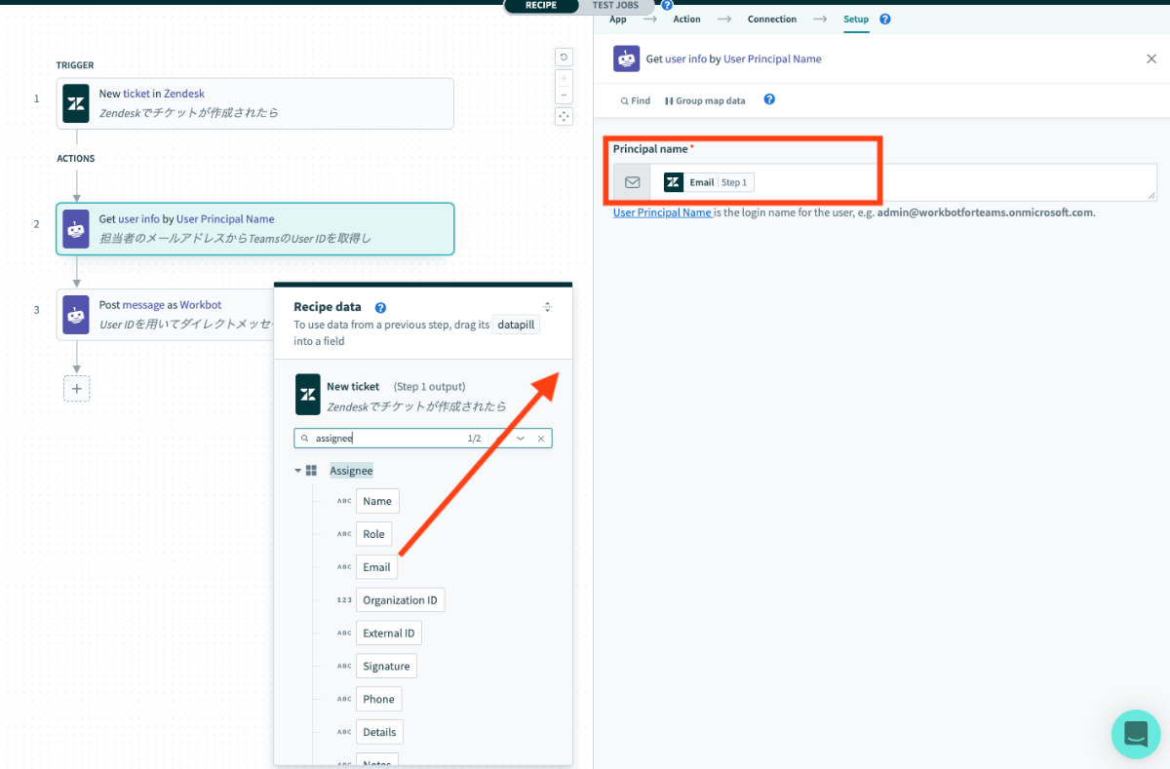Click 123 type icon beside Organization ID
Viewport: 1170px width, 769px height.
(344, 600)
